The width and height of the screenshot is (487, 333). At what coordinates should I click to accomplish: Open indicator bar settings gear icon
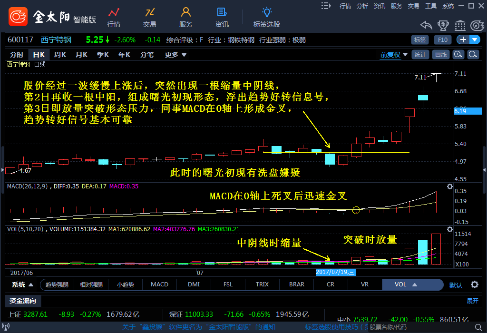tap(474, 284)
